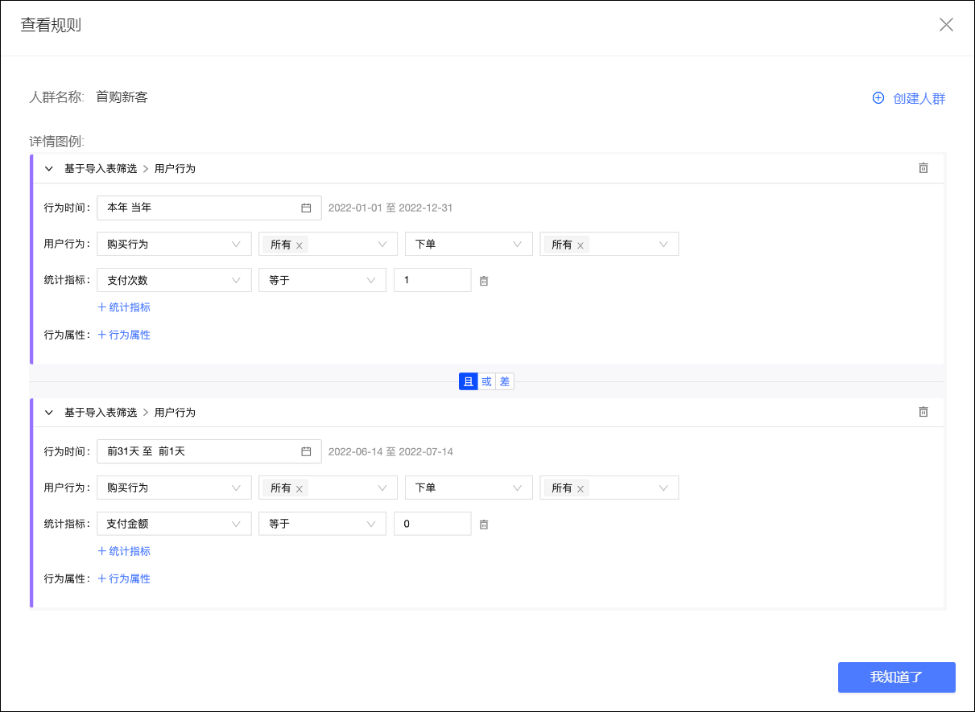
Task: Delete the second 用户行为 rule block
Action: (x=923, y=412)
